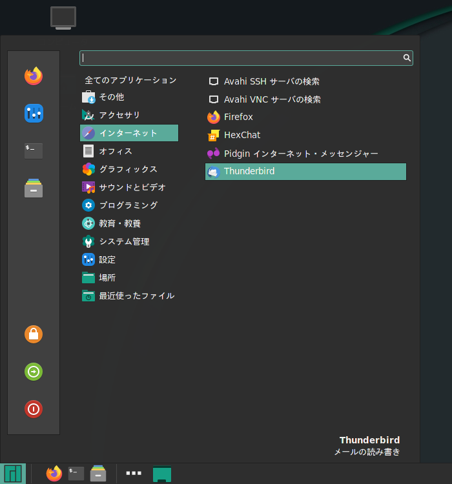Select 全てのアプリケーション category
452x484 pixels.
[130, 80]
